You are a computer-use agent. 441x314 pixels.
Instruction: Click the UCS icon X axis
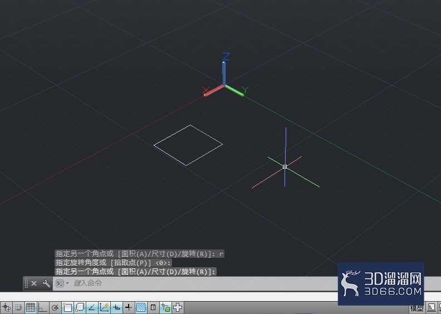pyautogui.click(x=214, y=91)
